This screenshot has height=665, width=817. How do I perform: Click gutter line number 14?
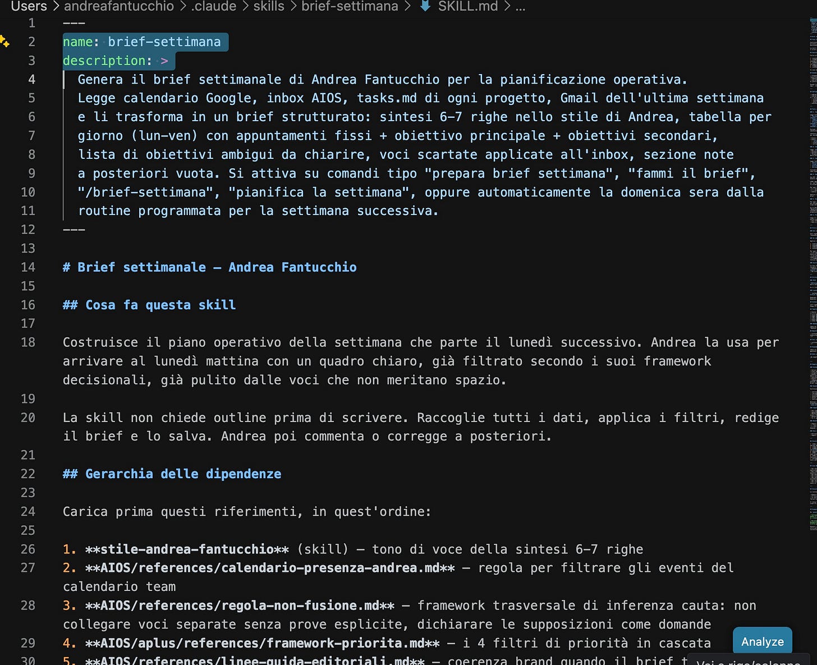pos(28,267)
